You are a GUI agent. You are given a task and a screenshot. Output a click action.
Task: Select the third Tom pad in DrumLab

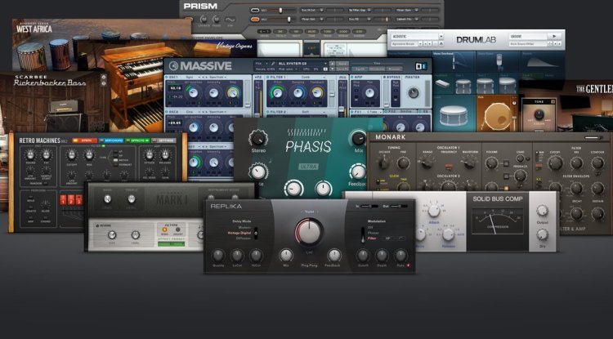(x=508, y=83)
